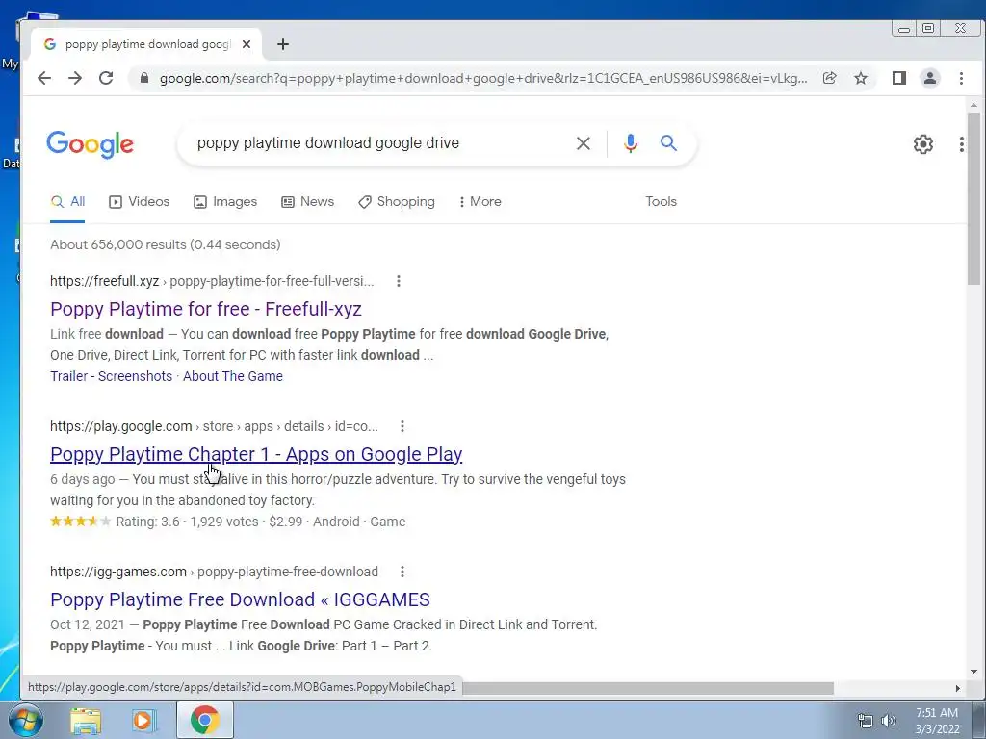Switch to the Shopping results tab

tap(396, 202)
